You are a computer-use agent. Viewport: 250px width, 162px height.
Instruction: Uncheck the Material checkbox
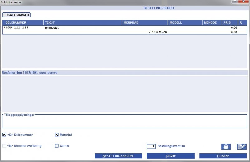(x=57, y=135)
